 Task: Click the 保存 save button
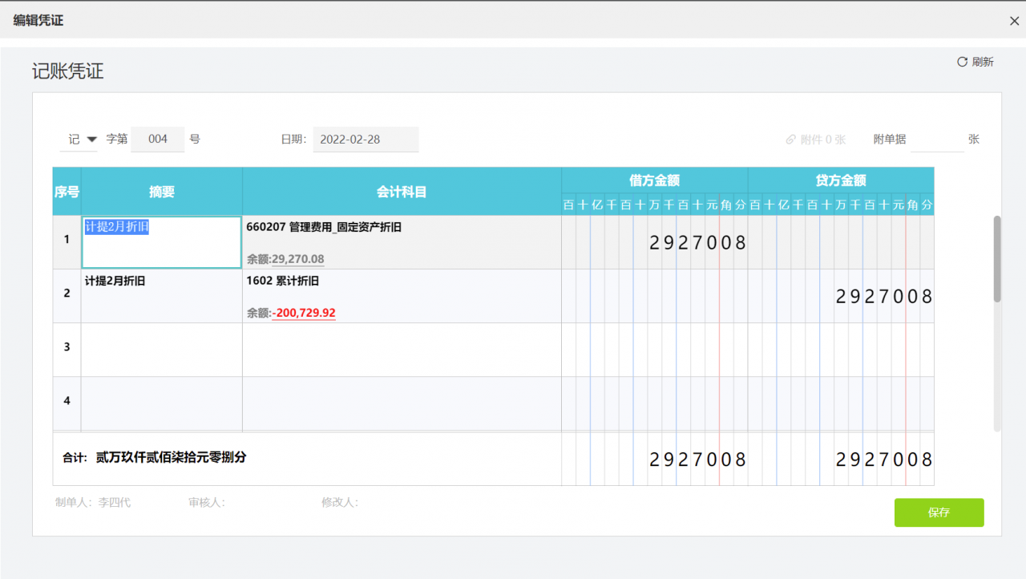pyautogui.click(x=939, y=512)
